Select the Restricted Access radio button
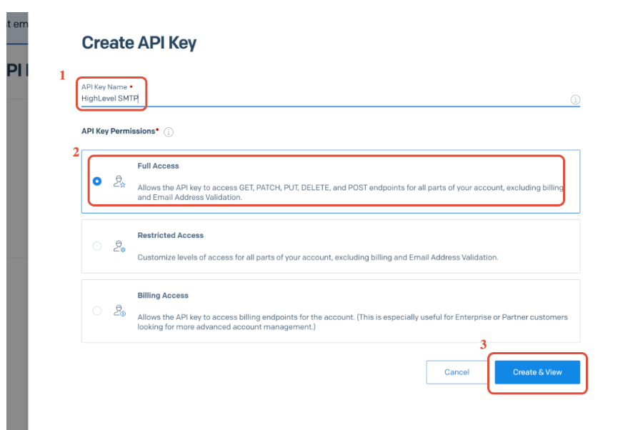628x430 pixels. pyautogui.click(x=97, y=246)
